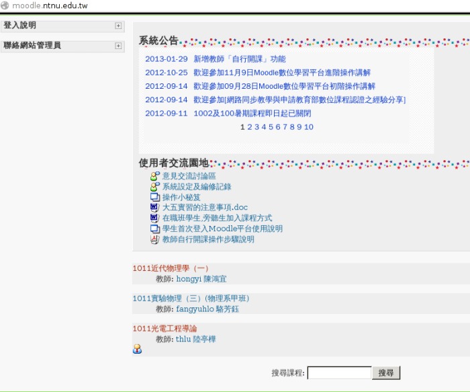
Task: Click the page icon beside 操作小秘笈
Action: pos(154,197)
